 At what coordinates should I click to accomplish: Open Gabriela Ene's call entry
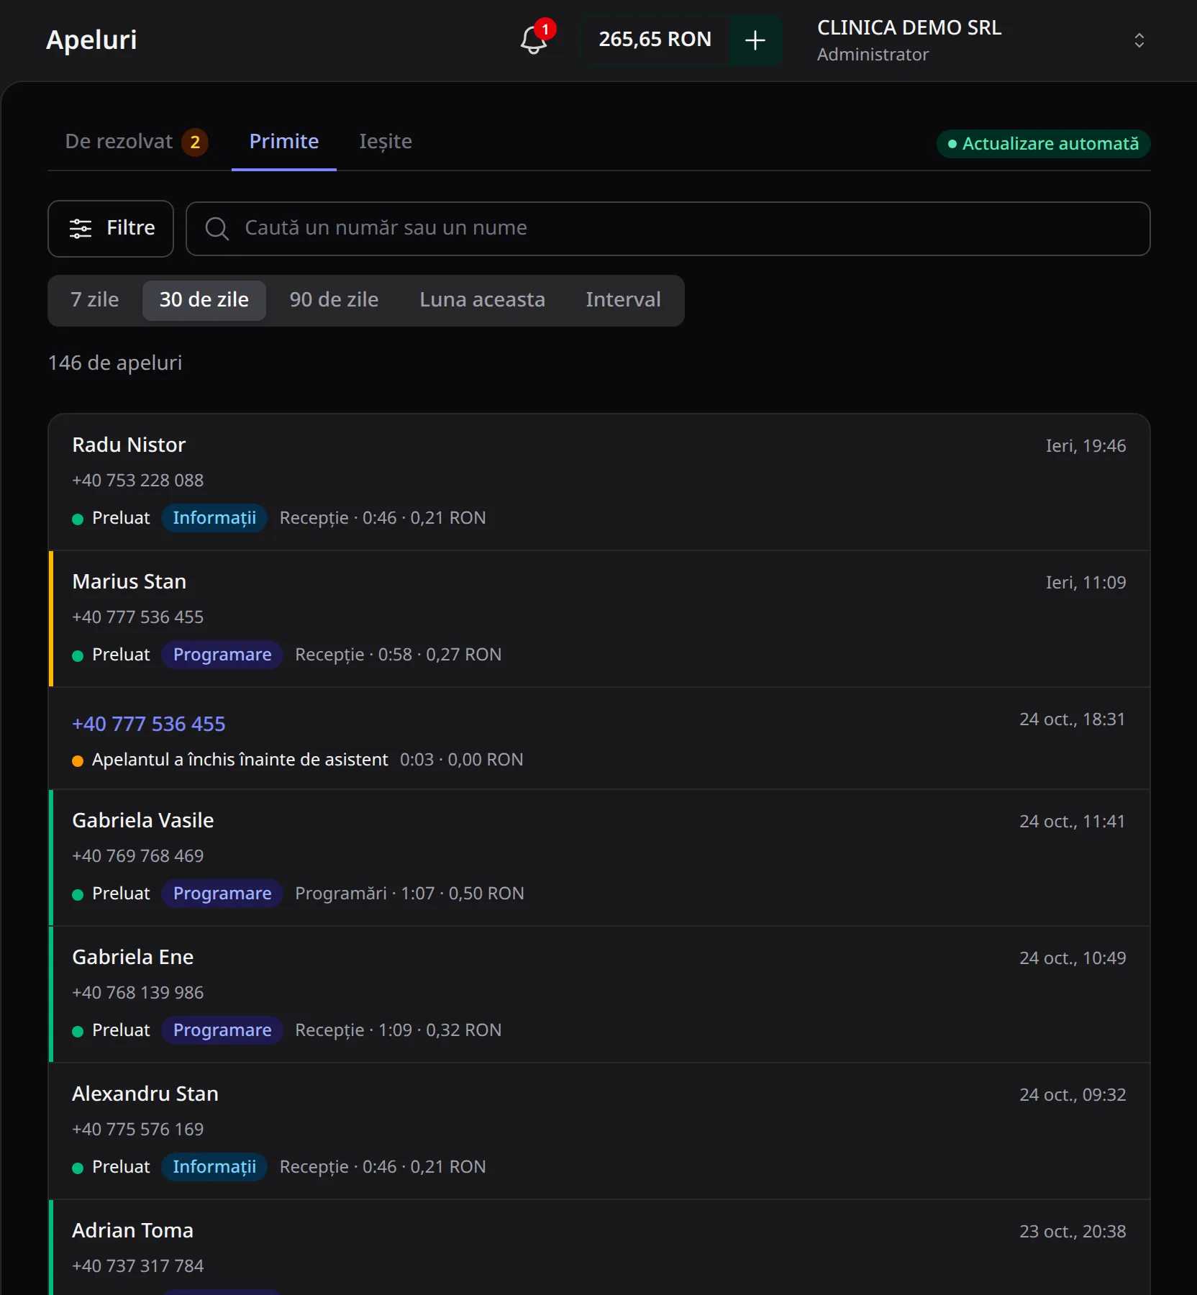point(599,994)
